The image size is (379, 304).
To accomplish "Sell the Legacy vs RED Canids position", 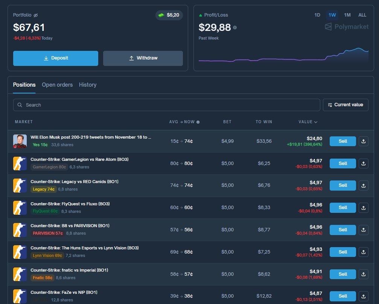I will [x=342, y=185].
